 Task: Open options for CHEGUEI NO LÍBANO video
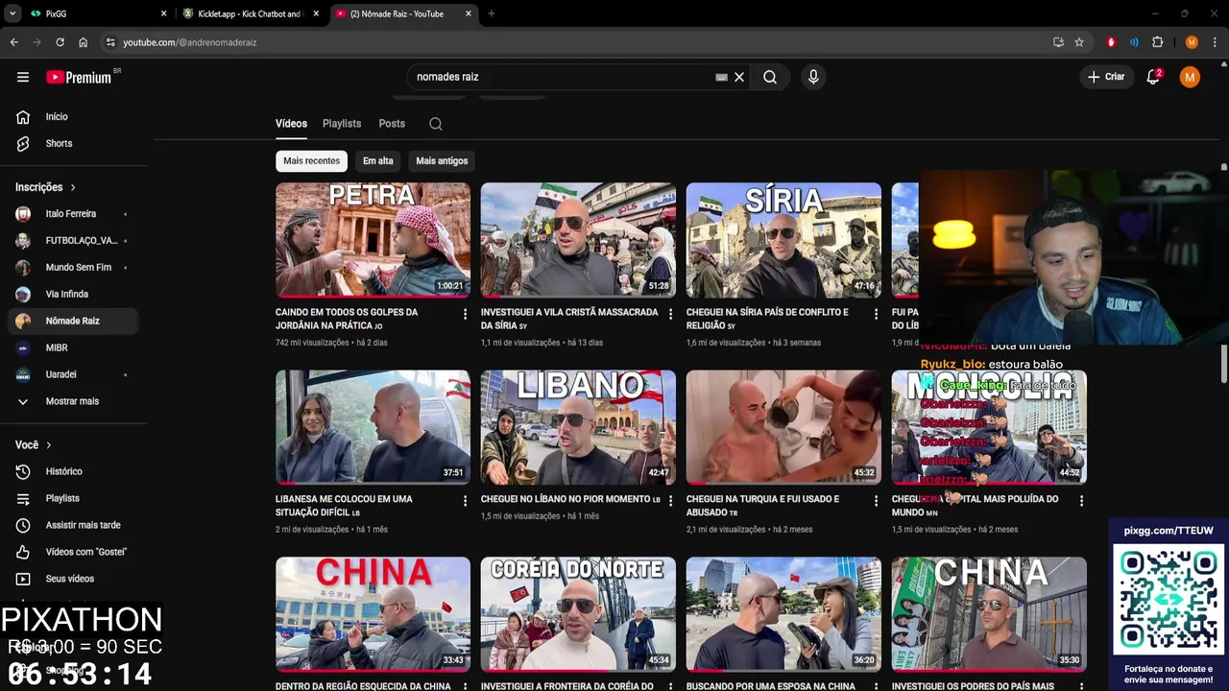[x=670, y=501]
